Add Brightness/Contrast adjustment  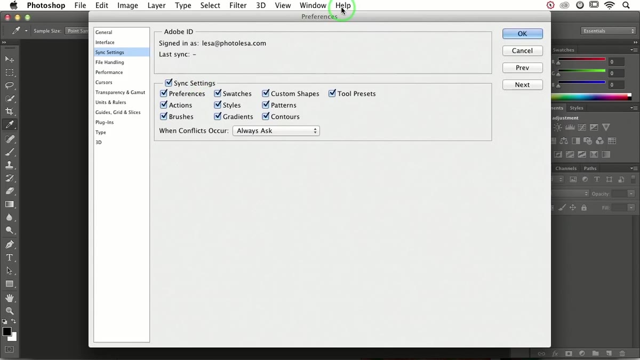(558, 127)
